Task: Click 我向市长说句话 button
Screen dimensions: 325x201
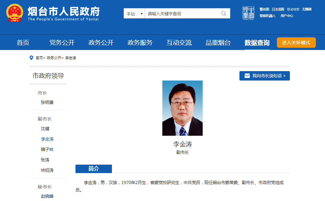Action: point(264,76)
